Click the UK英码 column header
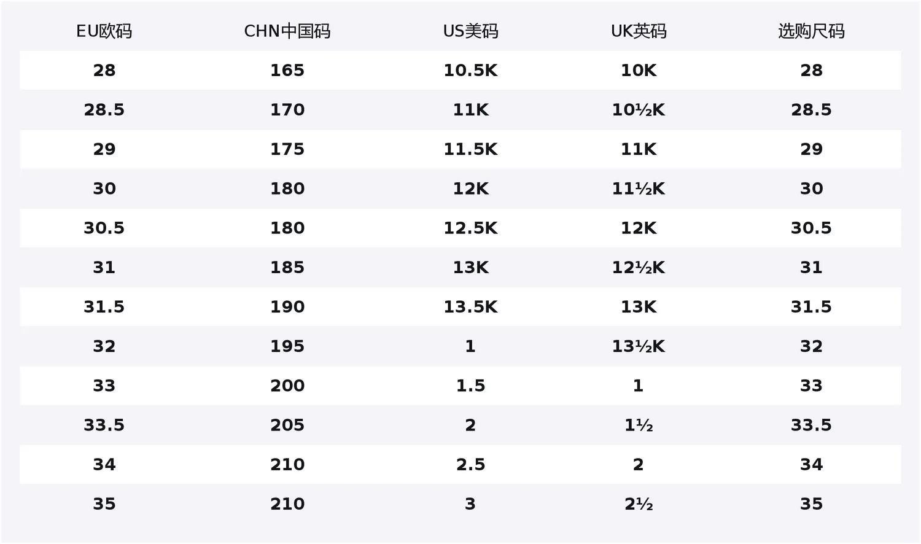 [639, 31]
